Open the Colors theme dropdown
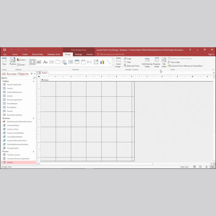Image resolution: width=216 pixels, height=216 pixels. coord(22,60)
